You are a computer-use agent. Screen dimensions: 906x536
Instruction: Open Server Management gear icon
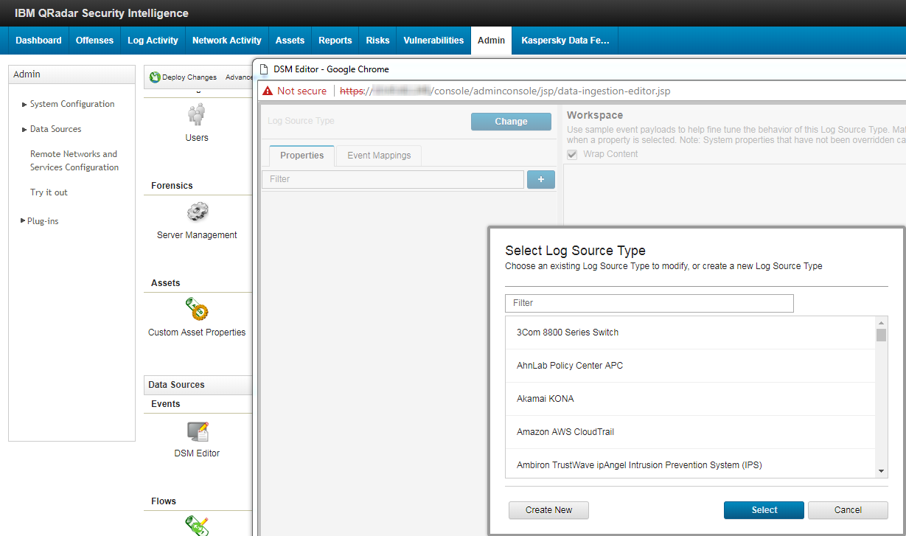pyautogui.click(x=197, y=212)
